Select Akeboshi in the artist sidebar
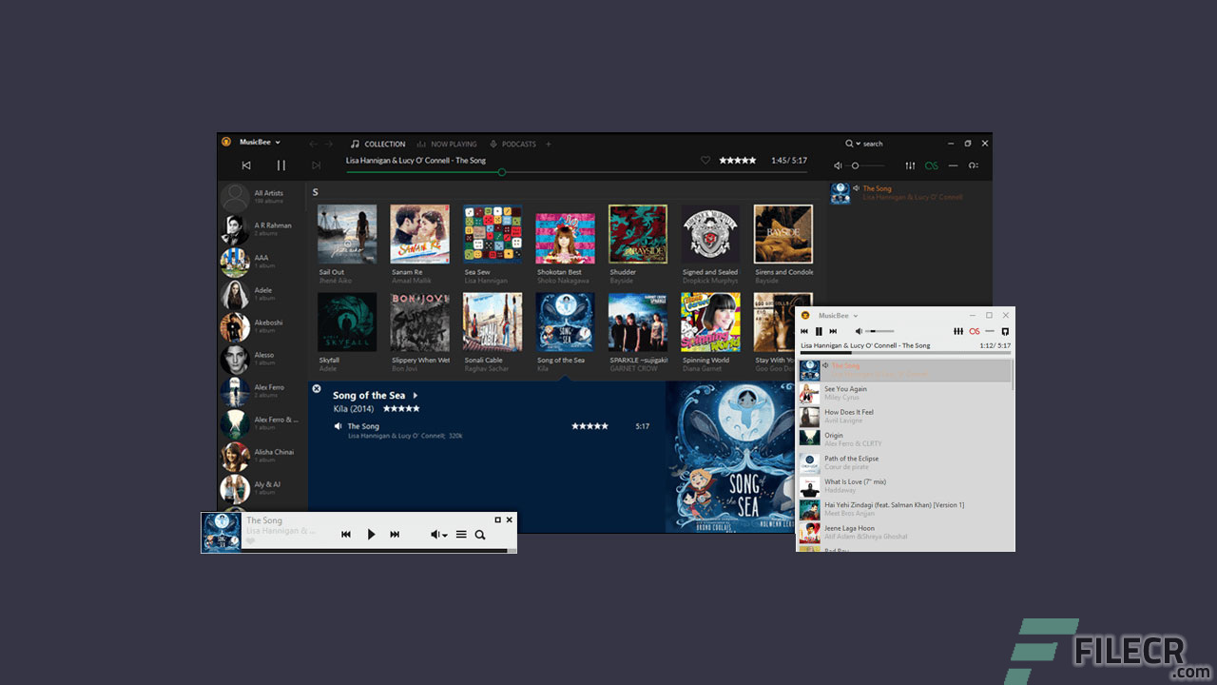This screenshot has height=685, width=1217. tap(262, 326)
